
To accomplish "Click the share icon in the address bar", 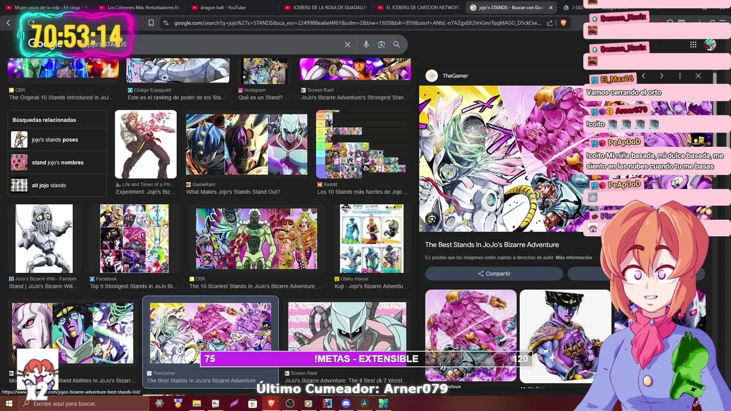I will point(549,23).
